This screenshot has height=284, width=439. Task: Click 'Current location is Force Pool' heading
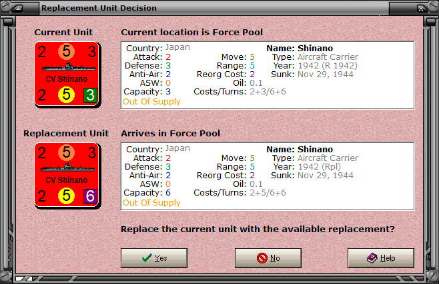191,33
